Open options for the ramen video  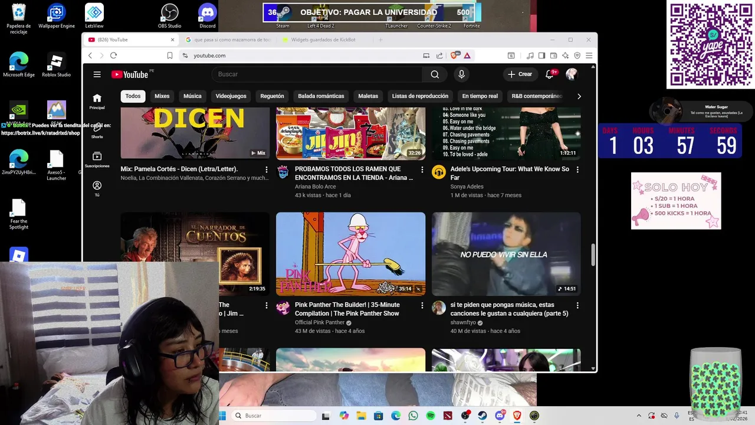[422, 169]
